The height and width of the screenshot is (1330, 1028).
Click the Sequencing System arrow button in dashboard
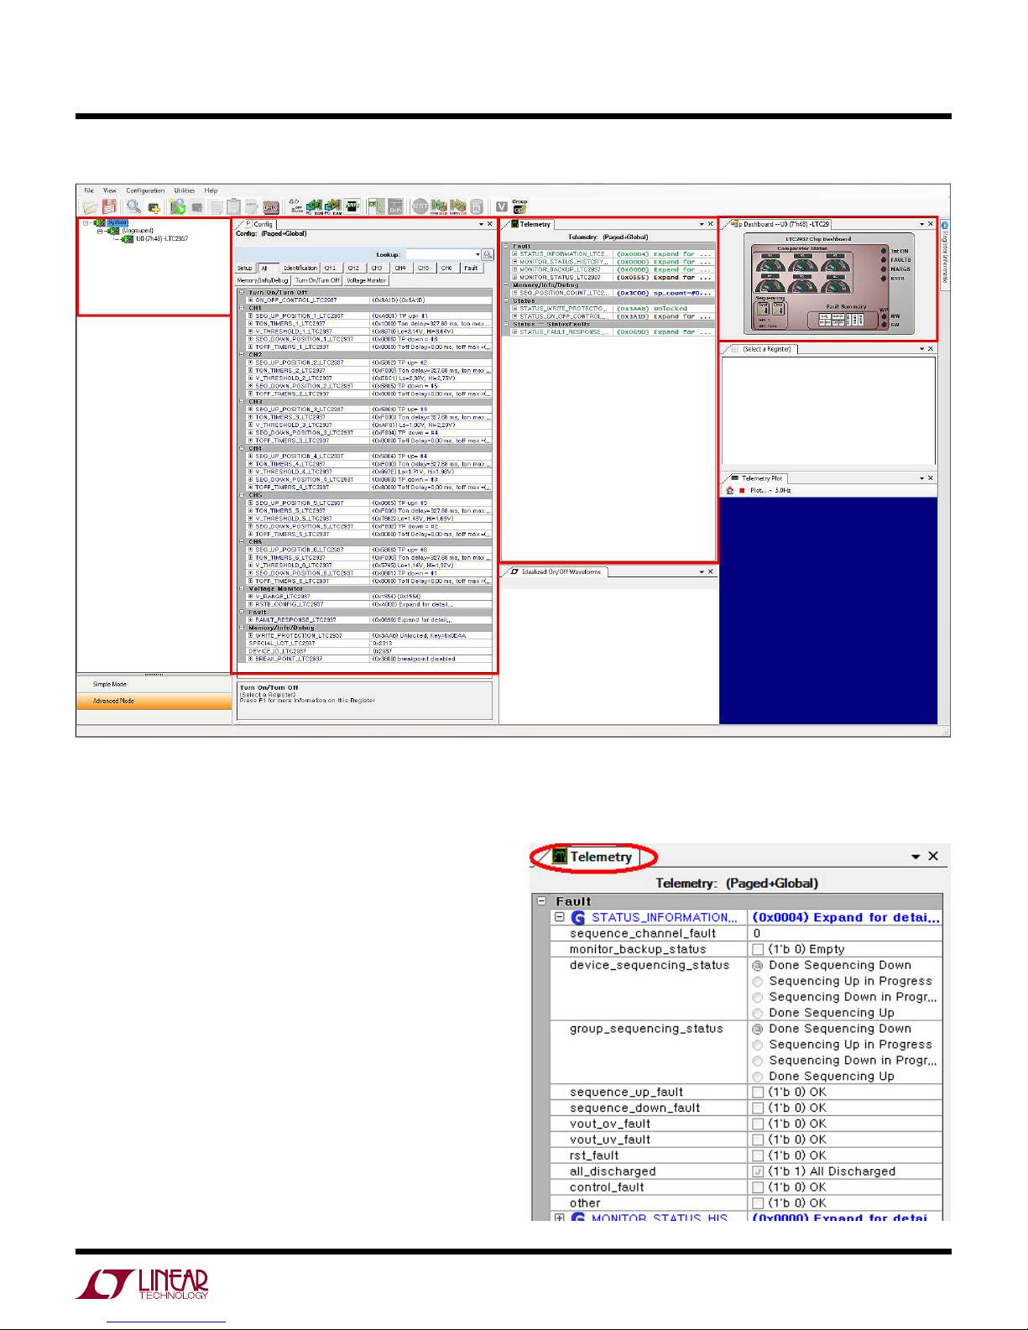pos(763,308)
